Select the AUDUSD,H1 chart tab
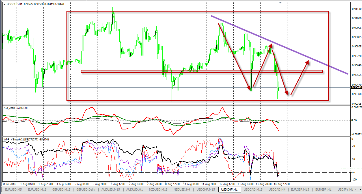 click(x=135, y=189)
